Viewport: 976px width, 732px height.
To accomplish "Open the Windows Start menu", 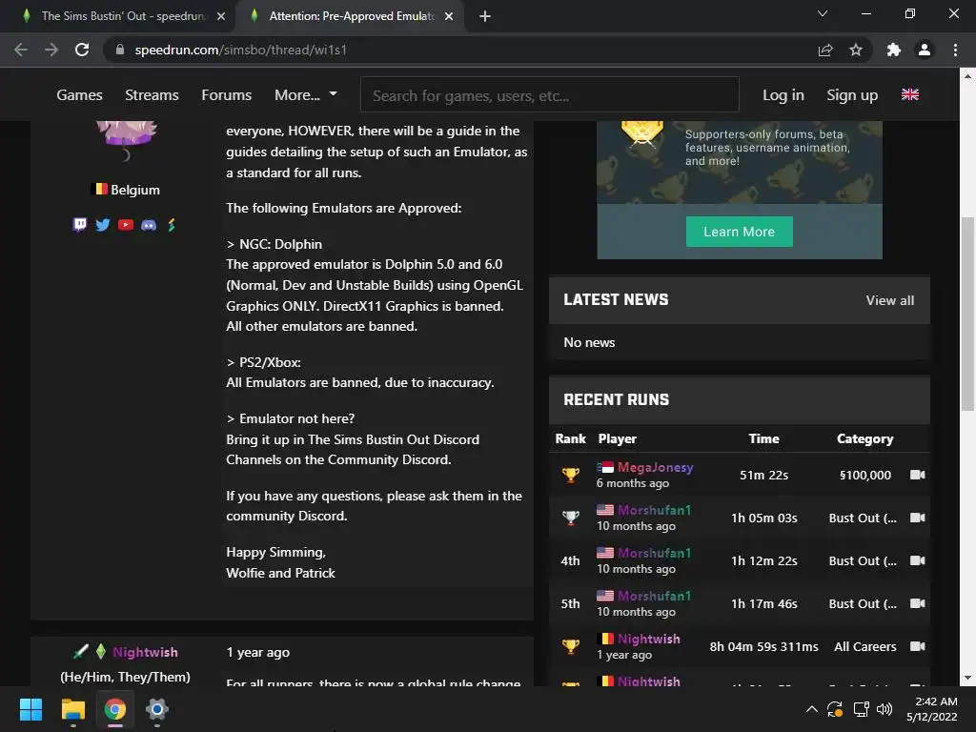I will pyautogui.click(x=30, y=709).
